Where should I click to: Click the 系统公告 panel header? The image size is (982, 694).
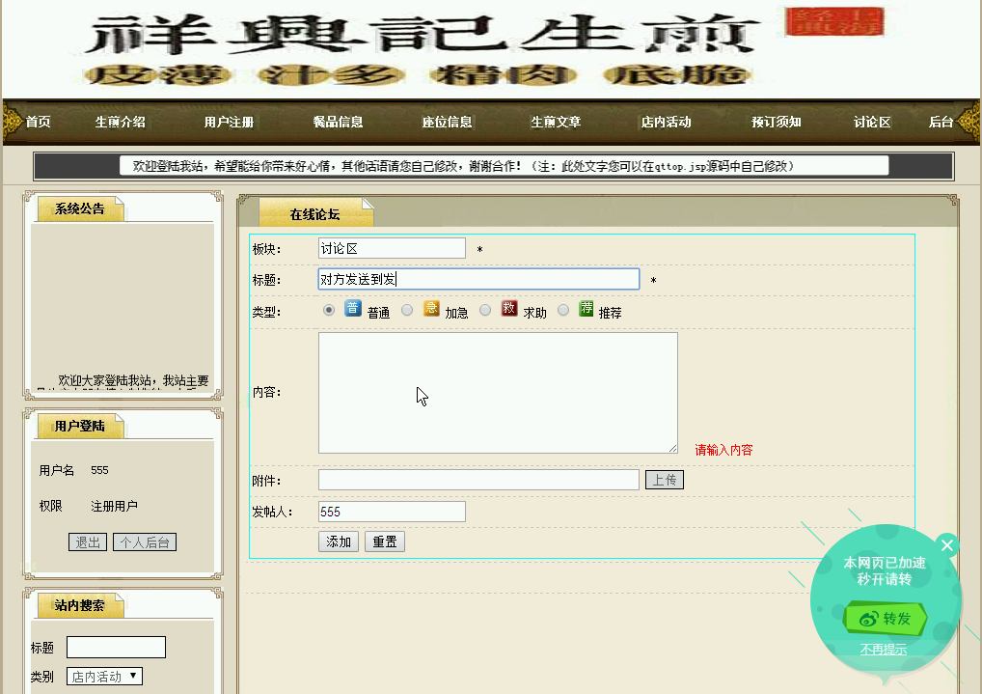point(79,208)
